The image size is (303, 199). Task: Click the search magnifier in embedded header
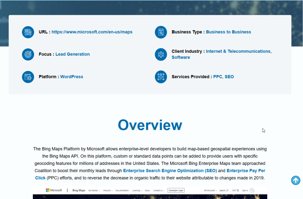point(227,190)
